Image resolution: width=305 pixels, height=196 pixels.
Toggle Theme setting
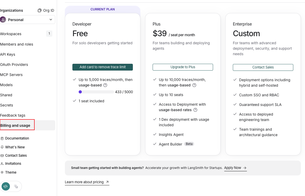(x=9, y=173)
